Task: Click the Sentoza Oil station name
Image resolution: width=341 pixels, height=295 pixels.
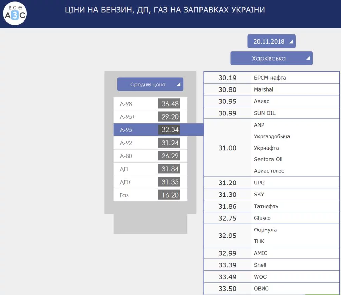Action: (x=268, y=159)
